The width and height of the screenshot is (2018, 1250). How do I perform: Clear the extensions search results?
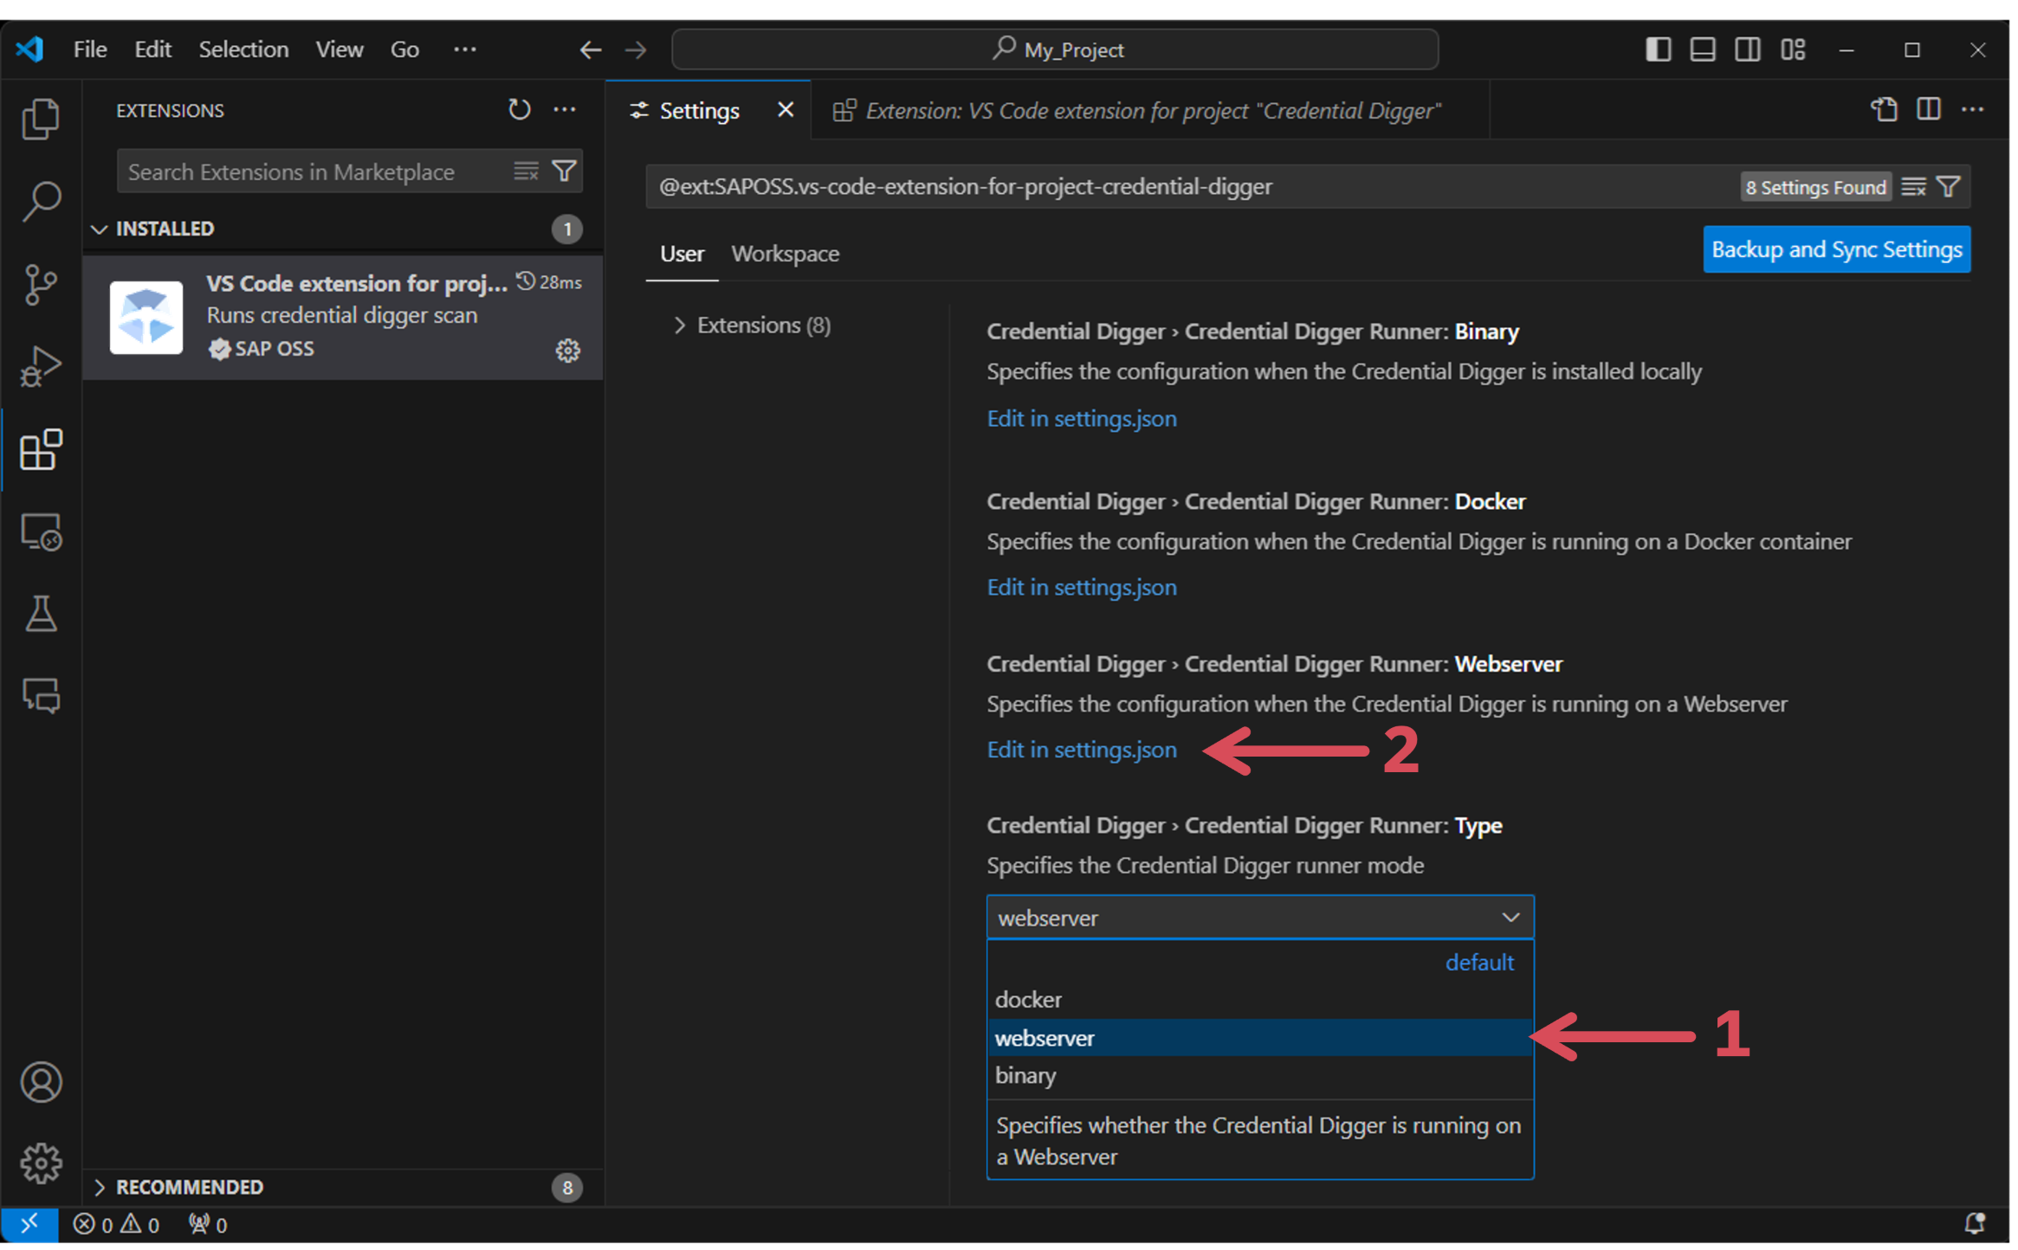pos(526,171)
